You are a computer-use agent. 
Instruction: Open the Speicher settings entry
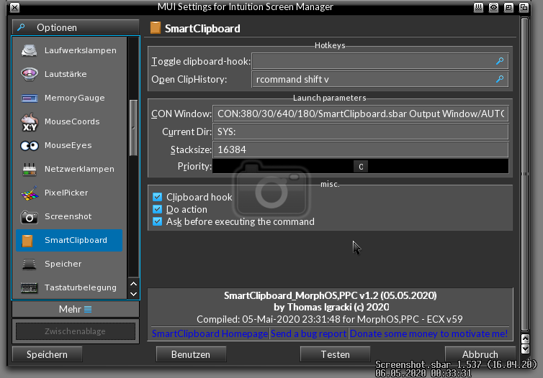(63, 264)
